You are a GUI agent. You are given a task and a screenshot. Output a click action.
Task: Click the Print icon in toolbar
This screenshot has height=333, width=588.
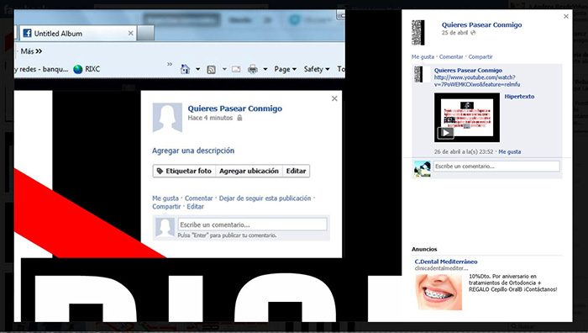(253, 69)
